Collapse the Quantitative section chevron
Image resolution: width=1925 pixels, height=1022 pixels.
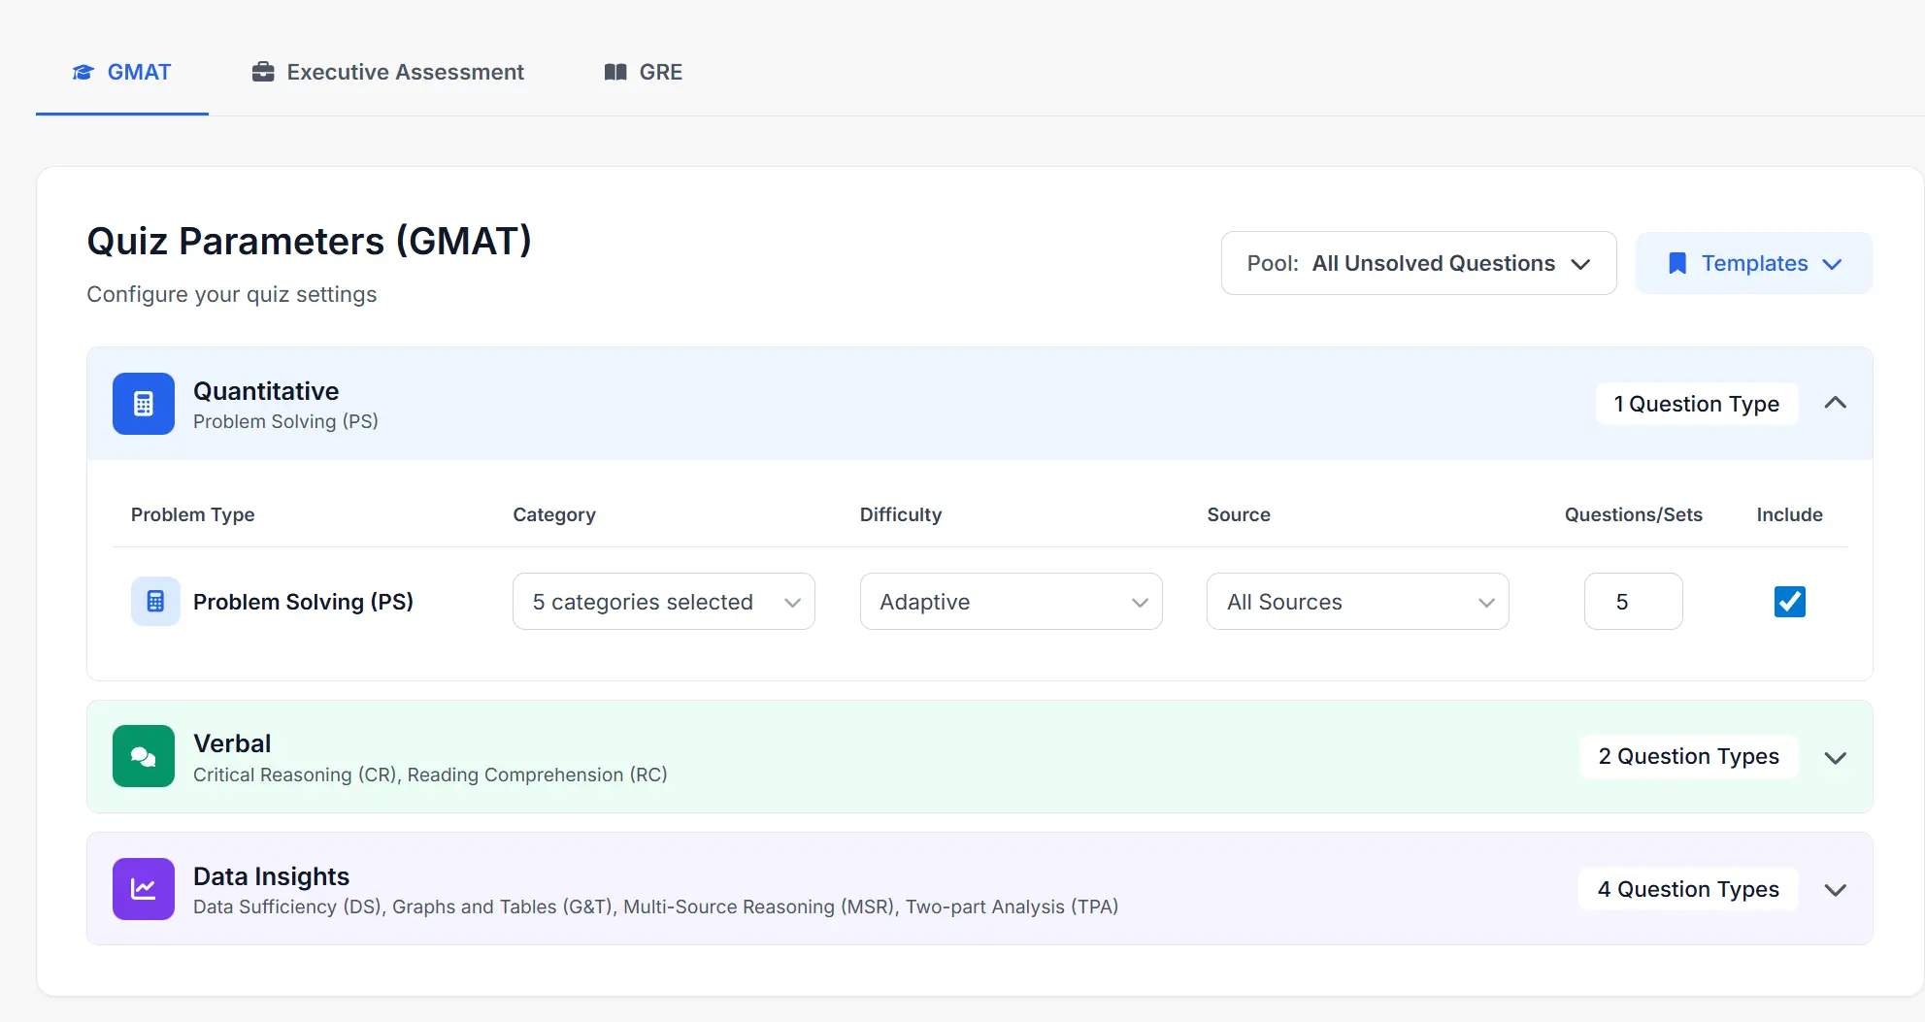[x=1835, y=404]
